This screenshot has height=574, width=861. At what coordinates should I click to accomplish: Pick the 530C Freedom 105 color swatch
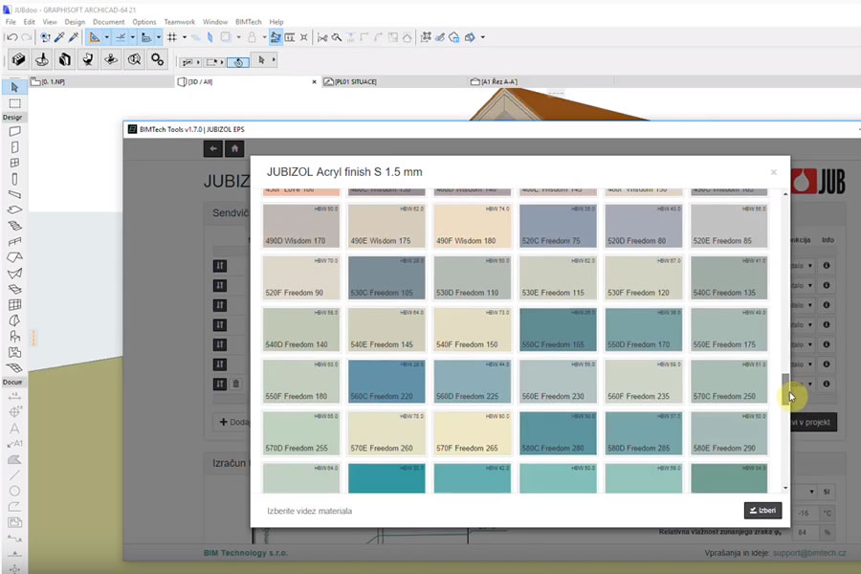click(386, 277)
